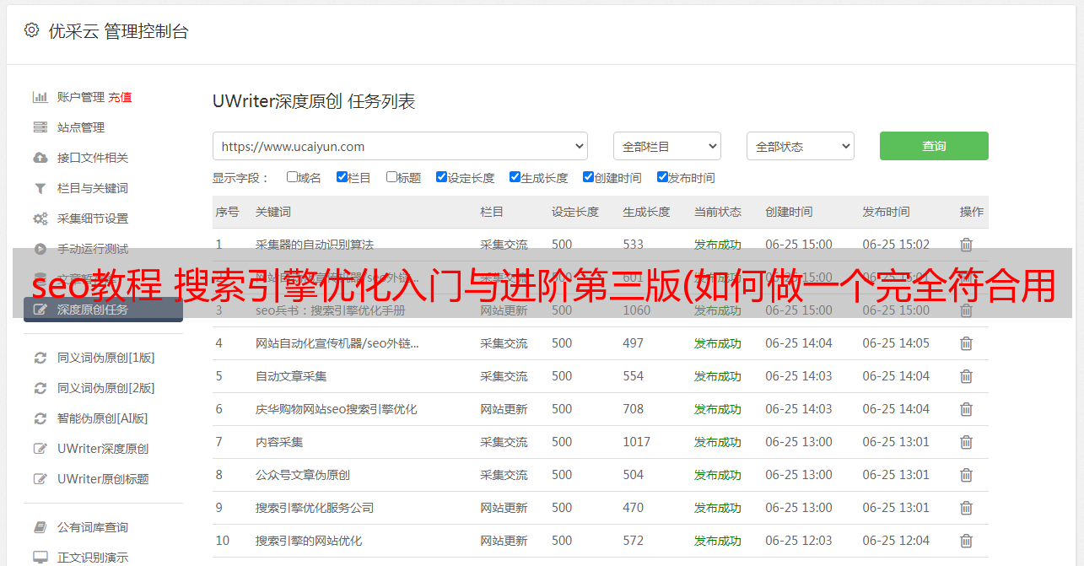Open 站点管理 via its server icon
1084x566 pixels.
pyautogui.click(x=40, y=127)
